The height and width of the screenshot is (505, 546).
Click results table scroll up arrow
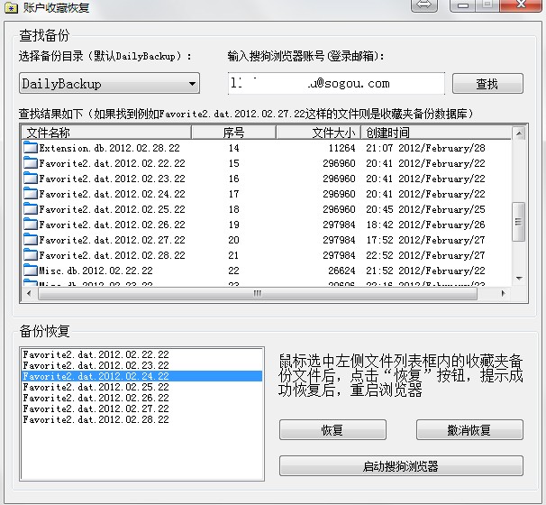[519, 133]
